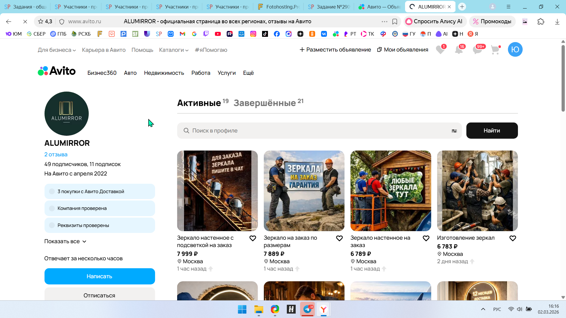This screenshot has width=566, height=318.
Task: Click the Avito logo
Action: [57, 71]
